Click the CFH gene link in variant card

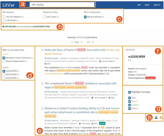[x=135, y=72]
